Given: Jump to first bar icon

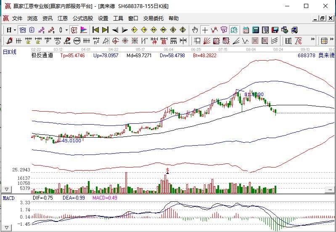Looking at the screenshot, I should tap(95, 30).
